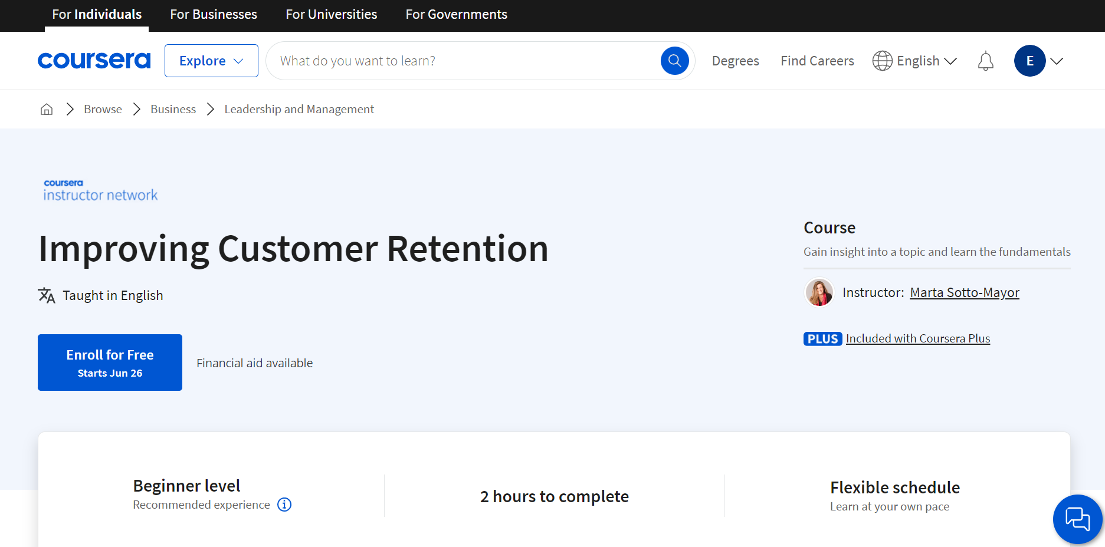Open the Marta Sotto-Mayor instructor link
1105x547 pixels.
coord(964,292)
